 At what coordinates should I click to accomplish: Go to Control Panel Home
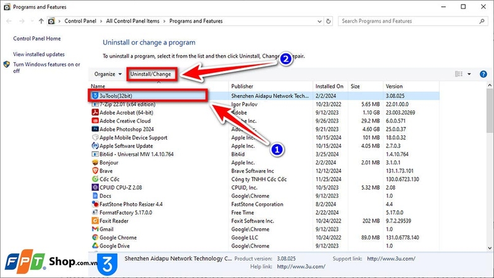[x=37, y=38]
